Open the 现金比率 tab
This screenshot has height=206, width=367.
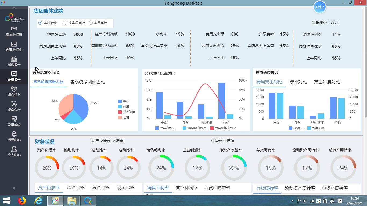coord(125,188)
